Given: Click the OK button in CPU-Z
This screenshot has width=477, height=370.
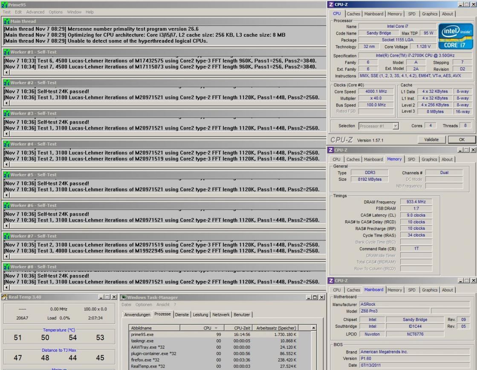Looking at the screenshot, I should tap(462, 140).
